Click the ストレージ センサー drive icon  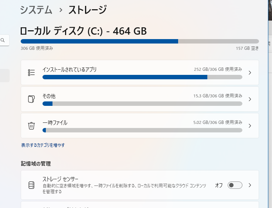(31, 185)
